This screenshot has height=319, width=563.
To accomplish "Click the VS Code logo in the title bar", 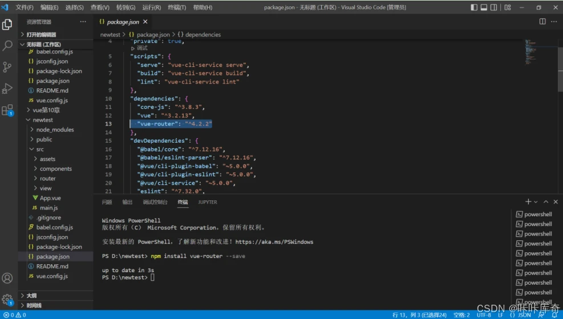I will coord(5,7).
